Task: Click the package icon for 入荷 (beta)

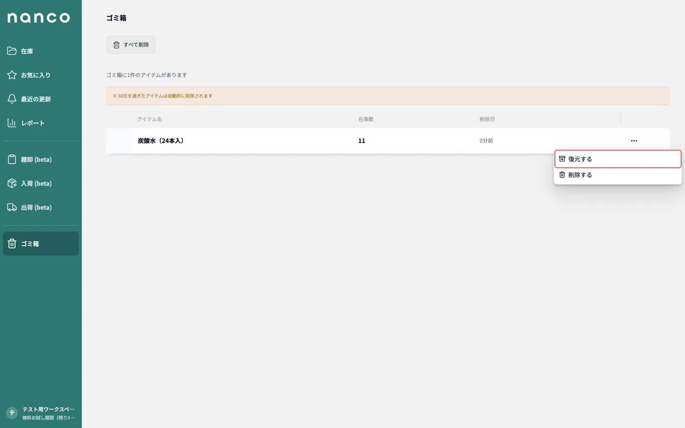Action: [x=12, y=183]
